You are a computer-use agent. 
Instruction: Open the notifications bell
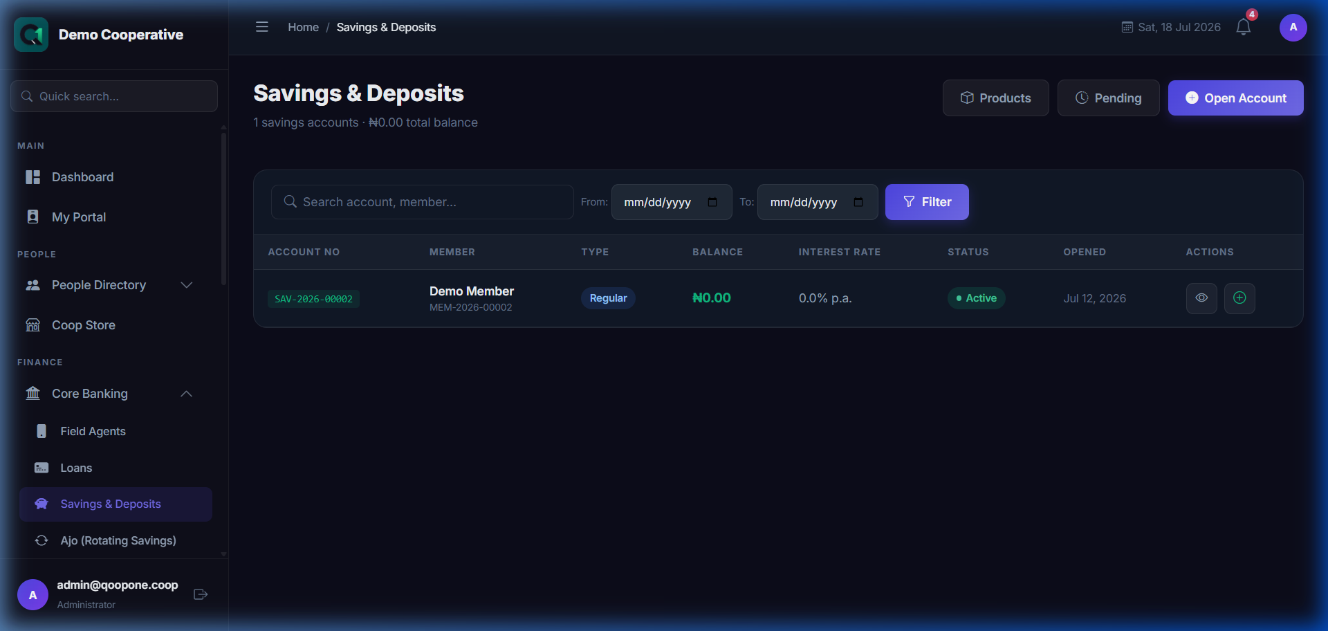click(1243, 27)
